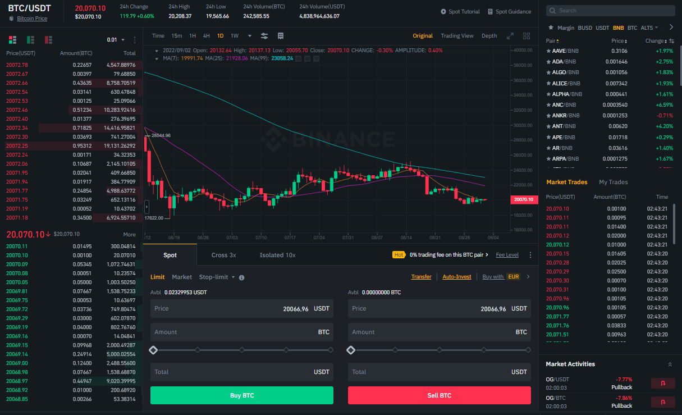Favorite the ALICE/BNB pair
Image resolution: width=682 pixels, height=415 pixels.
click(548, 83)
